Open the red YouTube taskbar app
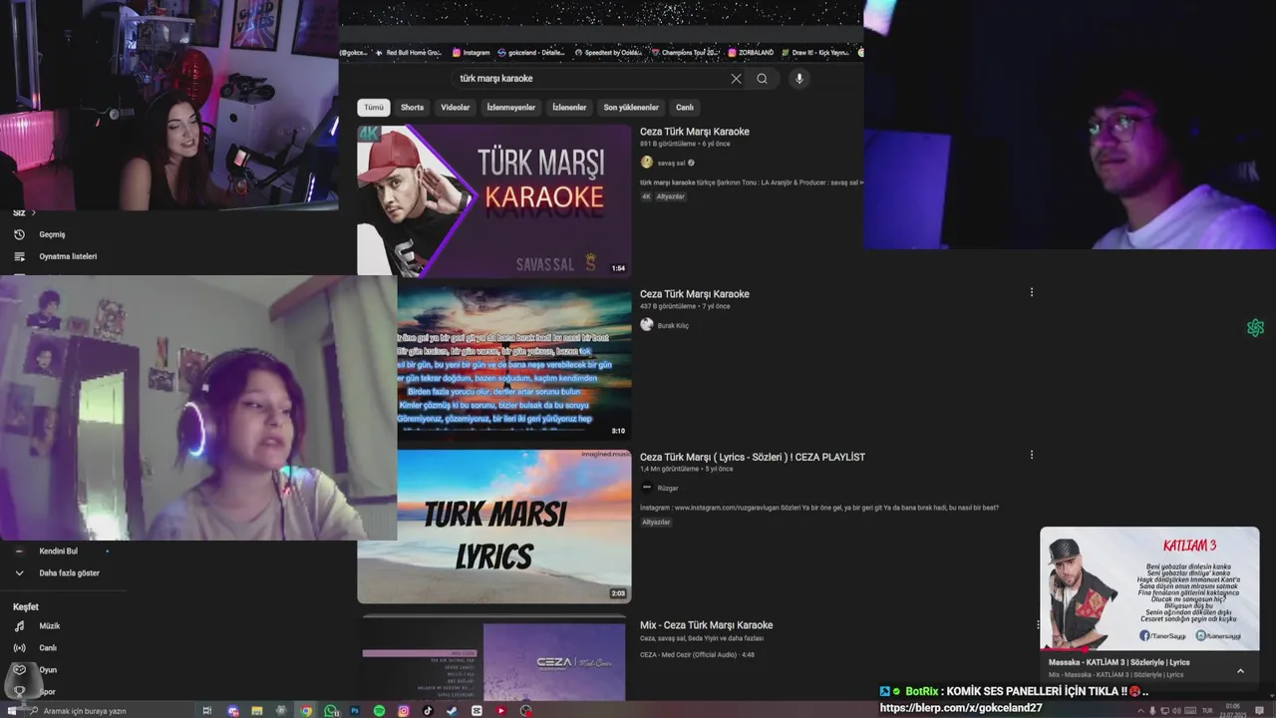 pos(501,711)
